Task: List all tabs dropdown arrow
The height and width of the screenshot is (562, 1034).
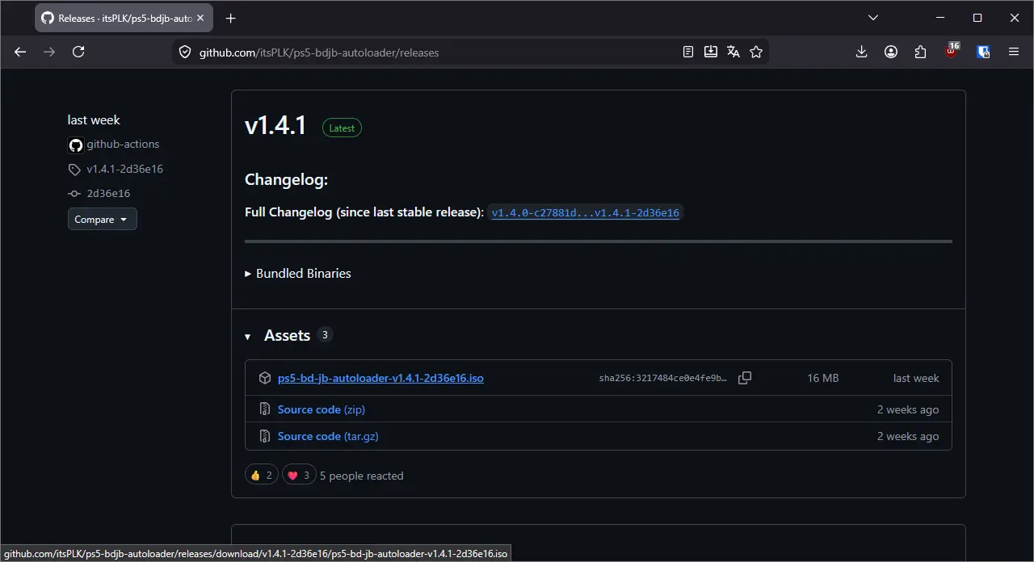Action: [x=873, y=18]
